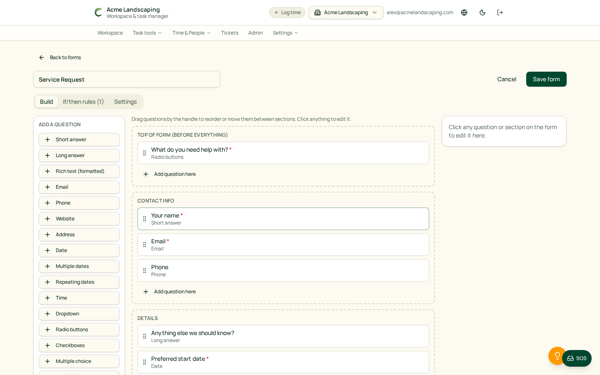
Task: Expand the Task tools menu
Action: click(x=147, y=33)
